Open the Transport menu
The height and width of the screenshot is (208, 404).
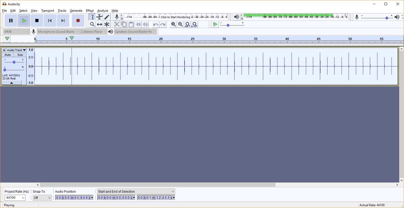coord(48,11)
